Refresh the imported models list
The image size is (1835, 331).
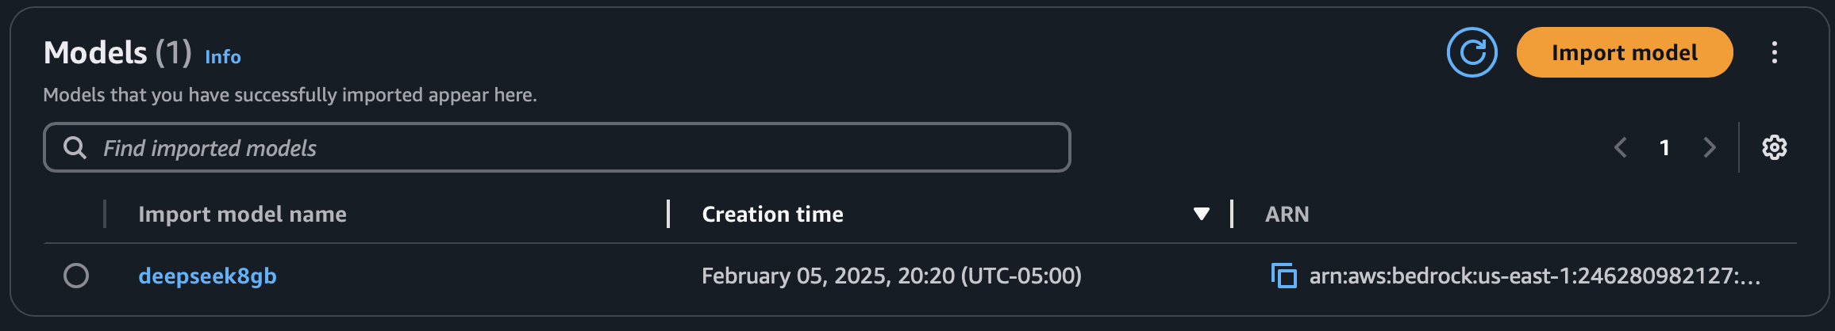[1471, 52]
